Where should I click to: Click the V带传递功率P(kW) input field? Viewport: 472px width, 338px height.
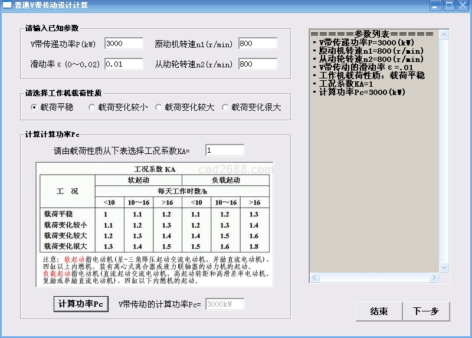124,43
